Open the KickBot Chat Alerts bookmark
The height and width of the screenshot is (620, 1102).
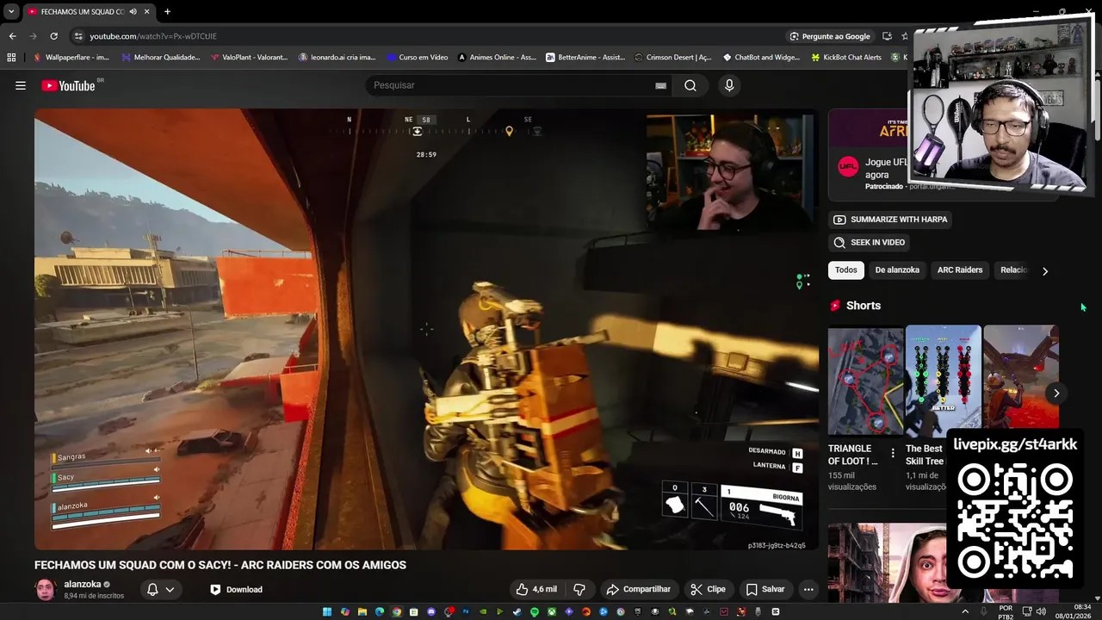click(x=847, y=57)
